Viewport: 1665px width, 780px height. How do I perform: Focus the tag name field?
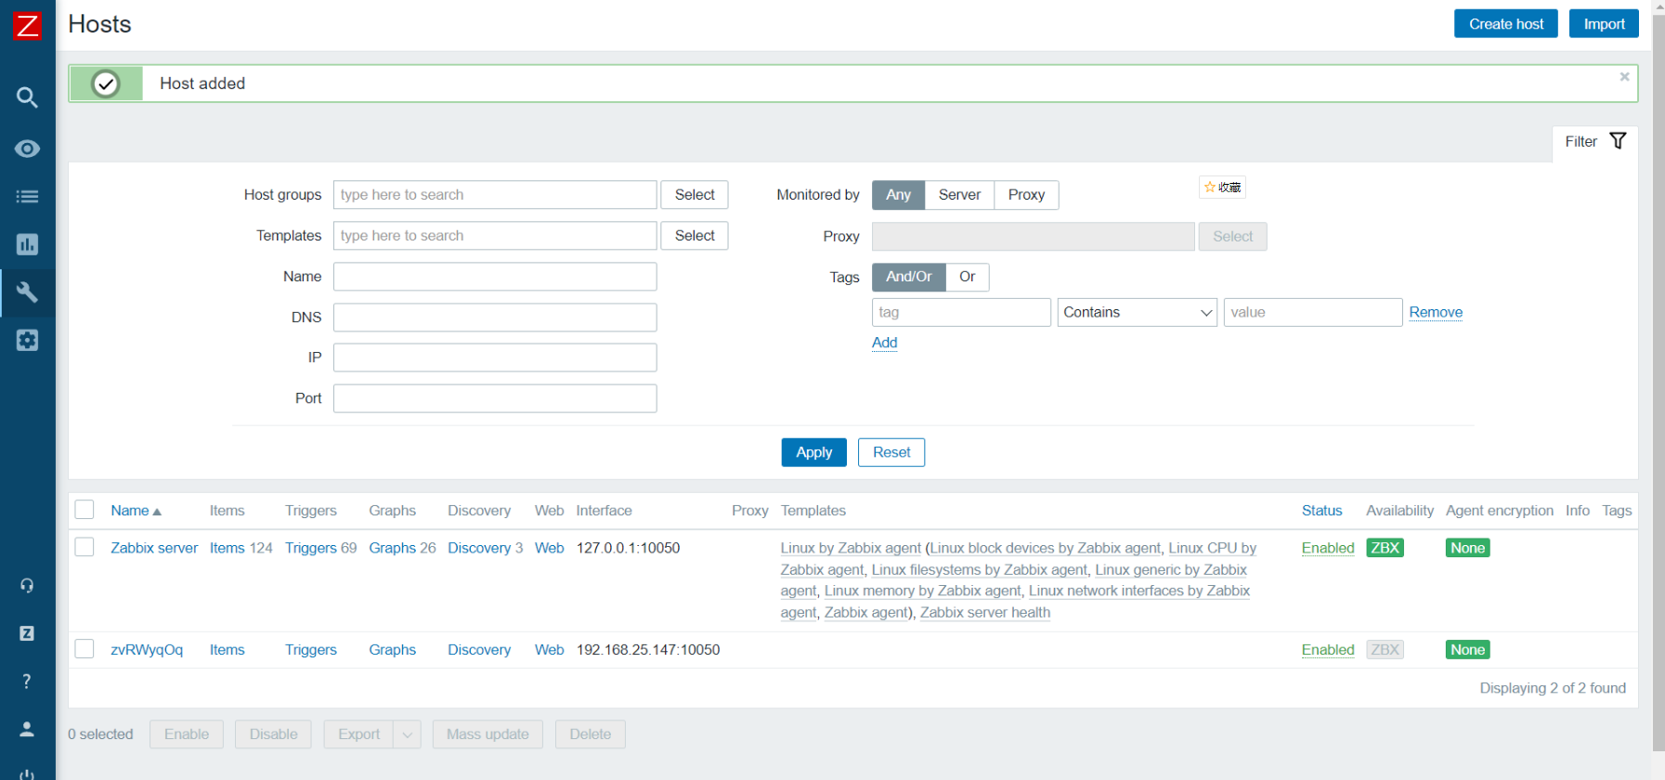pos(961,312)
